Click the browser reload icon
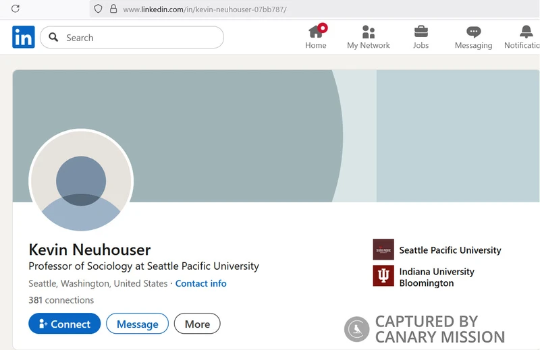The image size is (540, 350). (x=15, y=9)
